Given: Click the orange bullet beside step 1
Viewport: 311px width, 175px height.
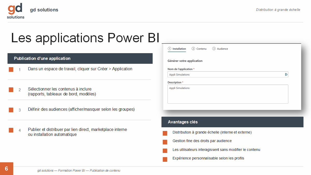Looking at the screenshot, I should click(x=11, y=69).
